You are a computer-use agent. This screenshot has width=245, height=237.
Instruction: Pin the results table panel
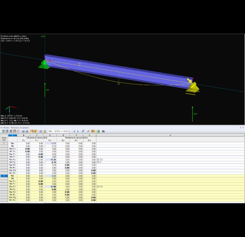(x=240, y=128)
